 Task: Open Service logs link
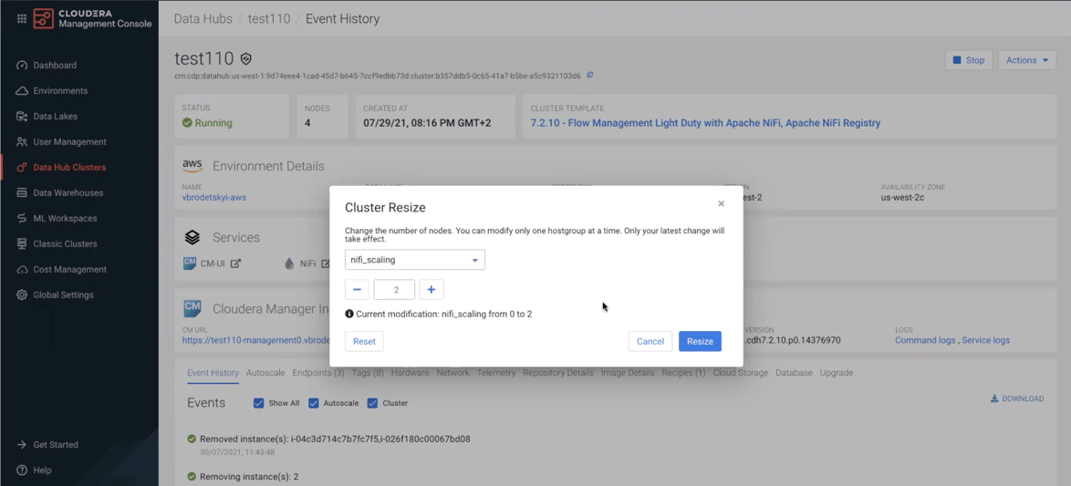[x=985, y=340]
